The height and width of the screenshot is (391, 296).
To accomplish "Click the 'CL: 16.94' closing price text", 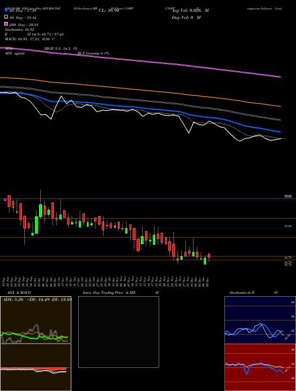I will [x=109, y=11].
